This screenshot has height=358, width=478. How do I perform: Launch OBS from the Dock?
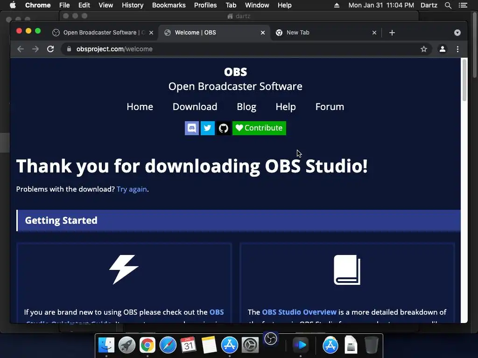point(271,338)
